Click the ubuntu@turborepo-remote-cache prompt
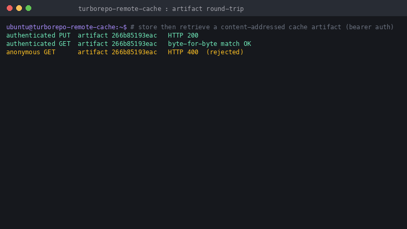Viewport: 407px width, 229px height. click(66, 27)
